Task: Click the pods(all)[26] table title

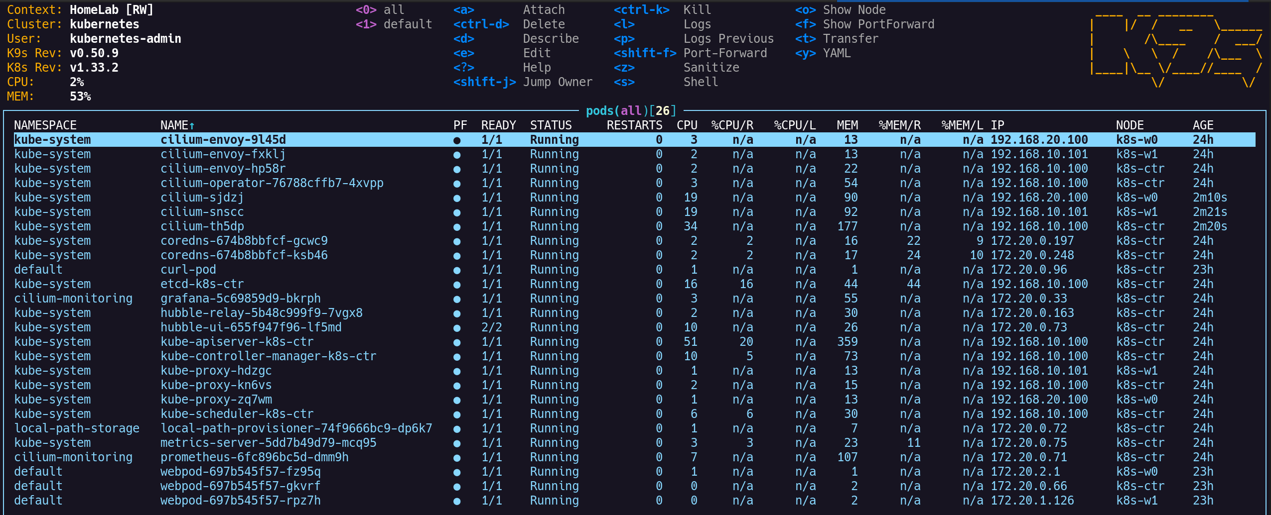Action: 631,111
